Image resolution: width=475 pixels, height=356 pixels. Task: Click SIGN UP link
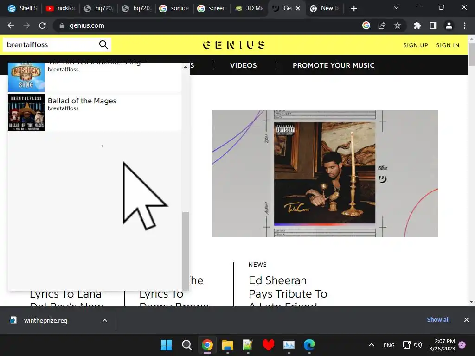coord(416,45)
